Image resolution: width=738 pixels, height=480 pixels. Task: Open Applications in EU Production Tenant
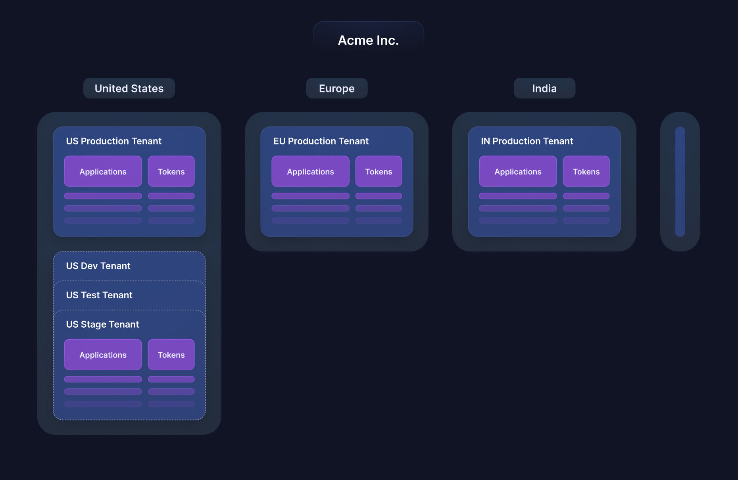(310, 171)
